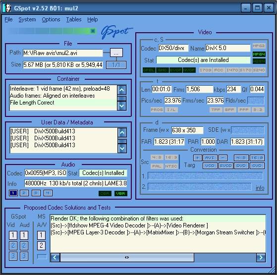Select audio stream 3 button
This screenshot has width=277, height=275.
pyautogui.click(x=36, y=193)
